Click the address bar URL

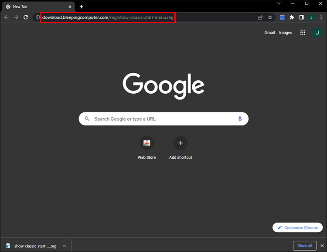coord(108,17)
